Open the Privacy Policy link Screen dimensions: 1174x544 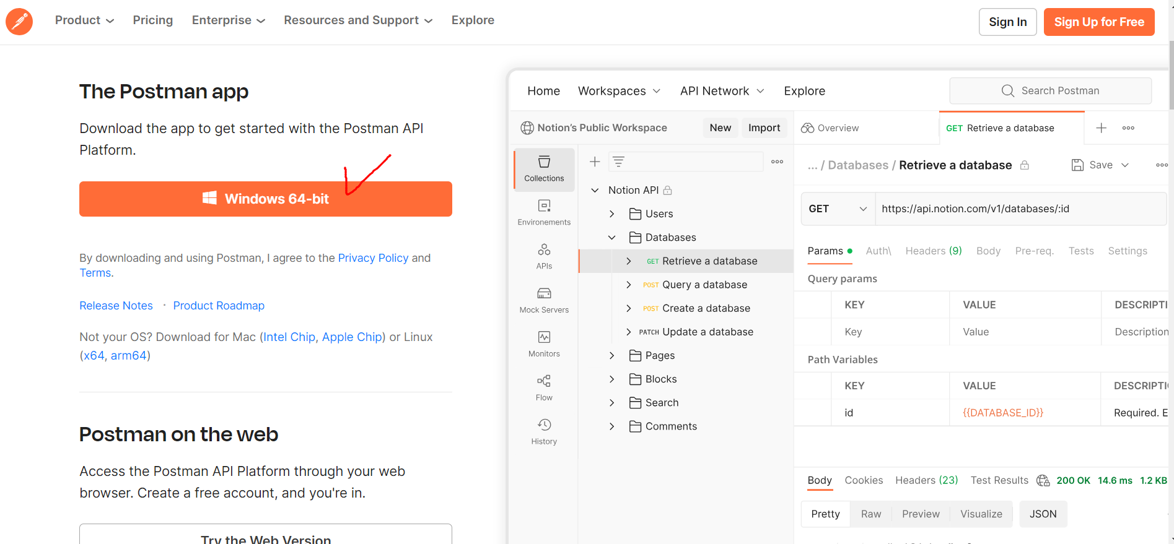click(x=373, y=258)
